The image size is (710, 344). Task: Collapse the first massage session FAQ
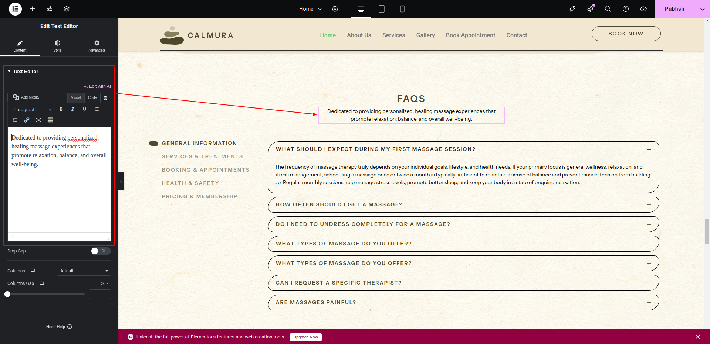649,149
